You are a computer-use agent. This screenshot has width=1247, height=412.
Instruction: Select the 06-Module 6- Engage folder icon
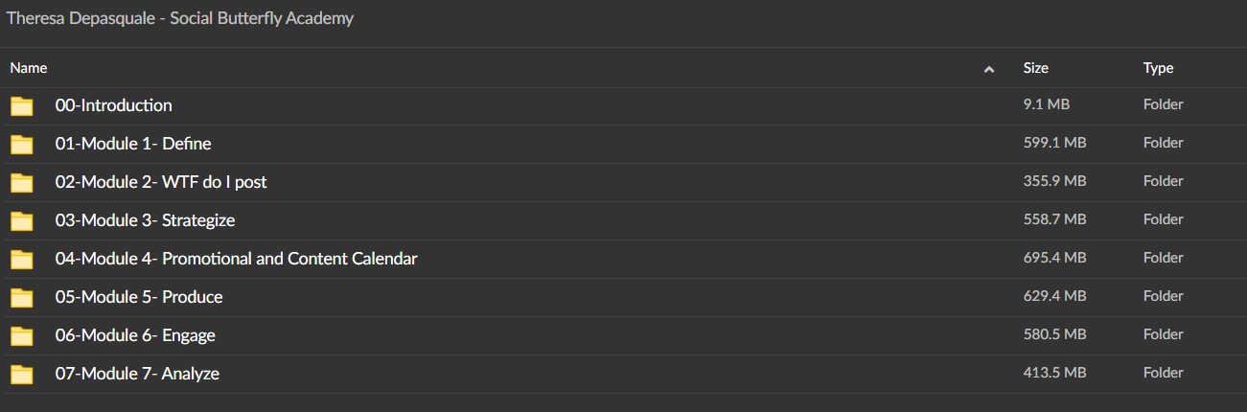tap(21, 336)
